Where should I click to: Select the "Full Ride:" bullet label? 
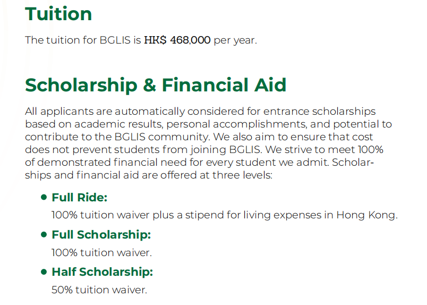[80, 198]
